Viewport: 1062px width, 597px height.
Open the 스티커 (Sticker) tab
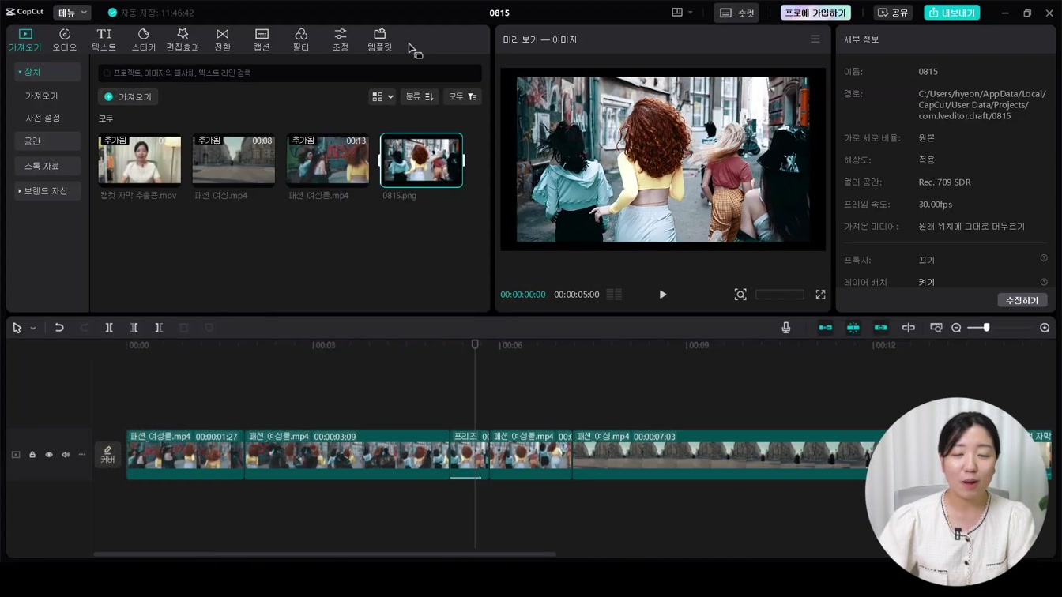[x=143, y=39]
